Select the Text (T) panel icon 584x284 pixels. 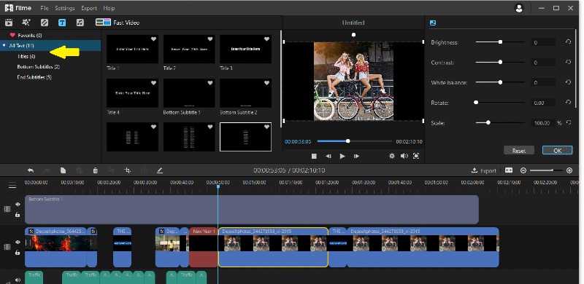tap(62, 23)
